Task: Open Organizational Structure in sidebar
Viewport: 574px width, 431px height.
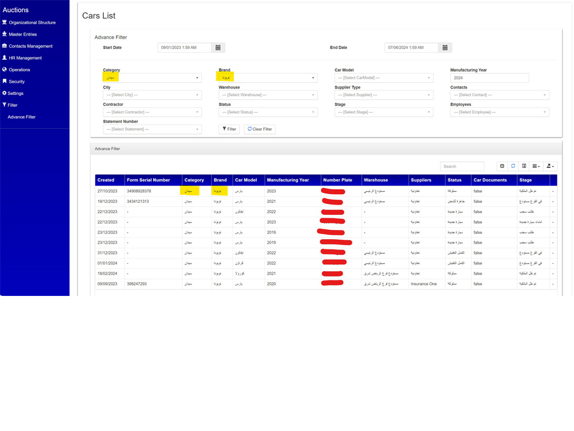Action: point(32,22)
